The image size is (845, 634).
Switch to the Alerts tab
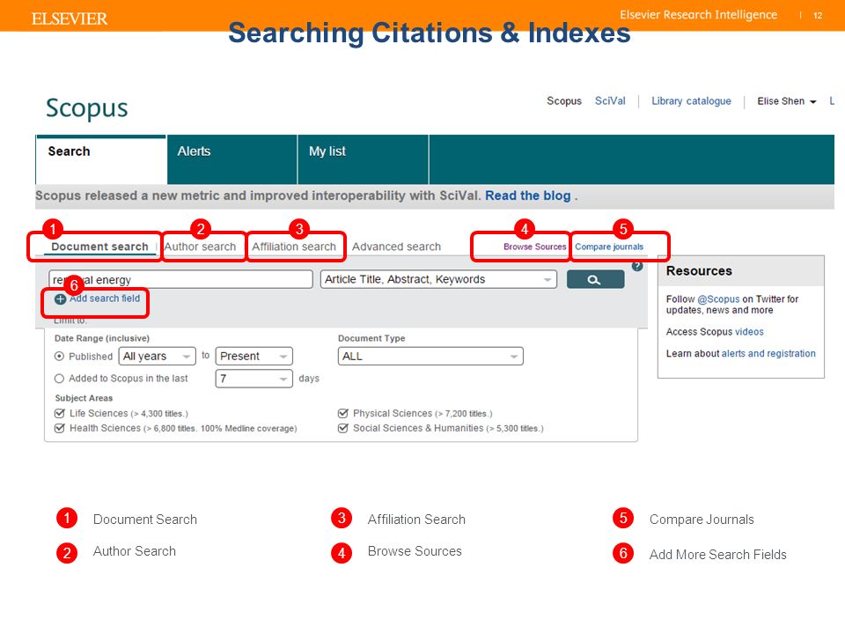(x=232, y=159)
